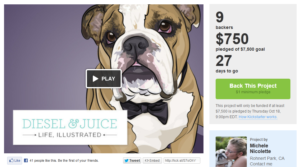Click the Facebook Like thumbs-up button
This screenshot has height=167, width=301.
(15, 160)
